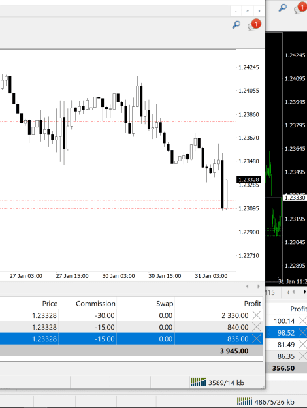This screenshot has height=408, width=307.
Task: Sort by the Profit column header
Action: (253, 304)
